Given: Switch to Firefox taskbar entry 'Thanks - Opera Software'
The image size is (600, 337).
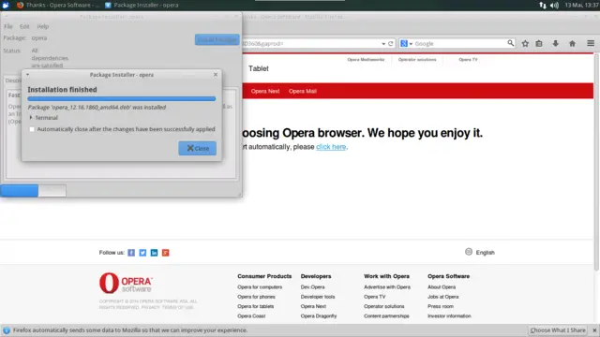Looking at the screenshot, I should (x=58, y=5).
